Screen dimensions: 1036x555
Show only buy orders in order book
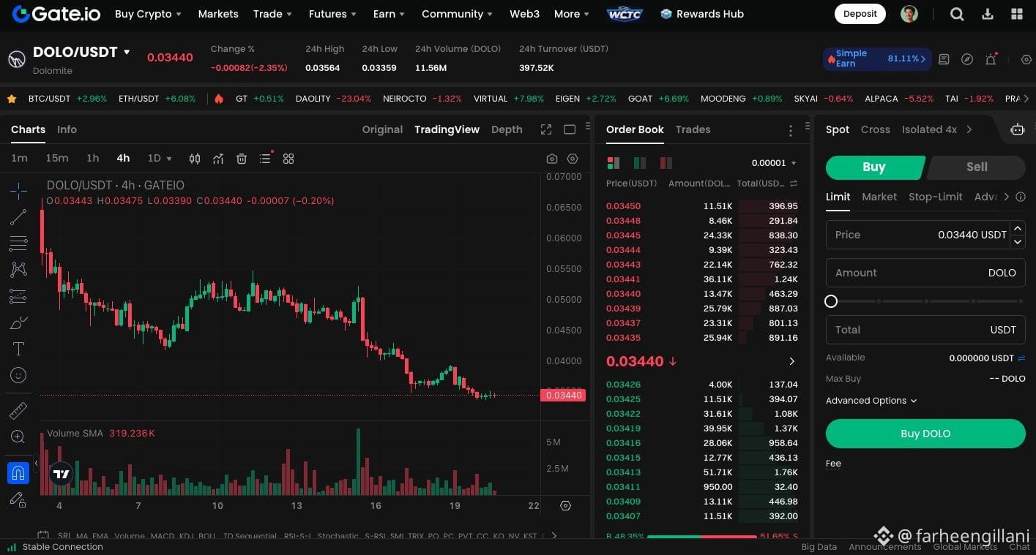tap(640, 163)
